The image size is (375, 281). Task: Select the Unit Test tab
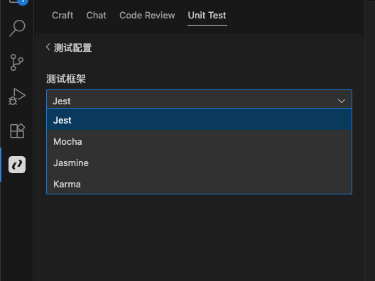tap(207, 16)
